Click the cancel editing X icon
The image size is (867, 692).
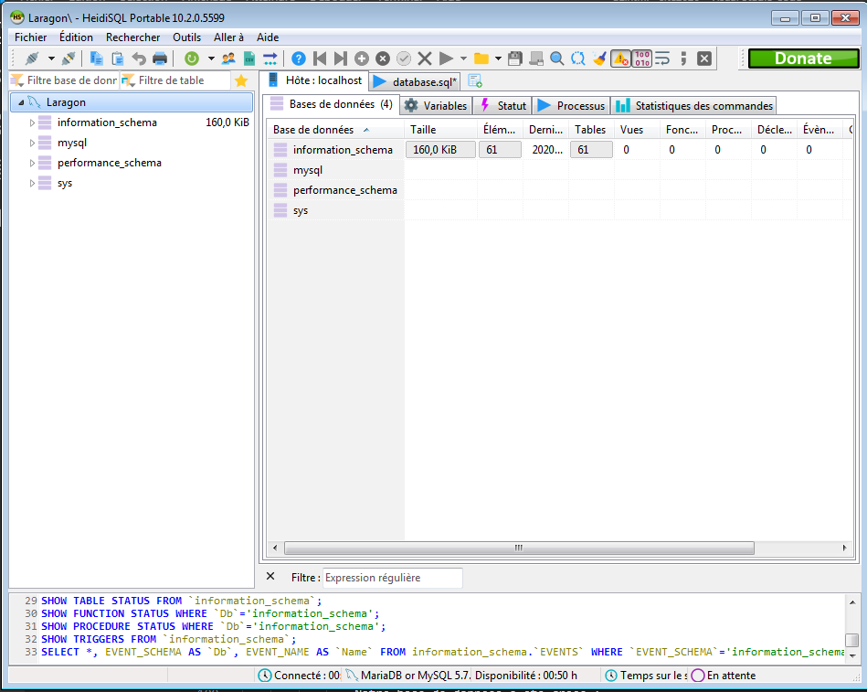425,59
